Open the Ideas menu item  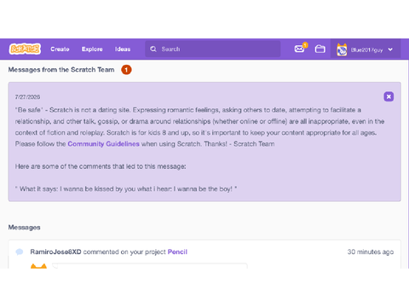123,49
